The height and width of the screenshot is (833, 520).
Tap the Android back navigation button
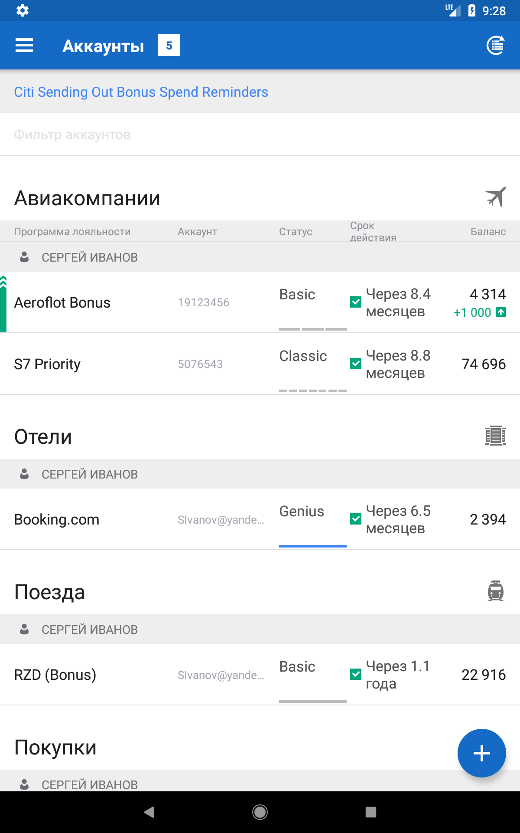pos(149,812)
